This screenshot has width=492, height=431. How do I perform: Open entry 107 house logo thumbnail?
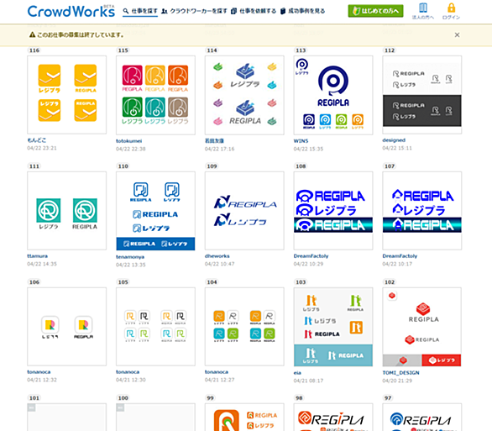[422, 211]
